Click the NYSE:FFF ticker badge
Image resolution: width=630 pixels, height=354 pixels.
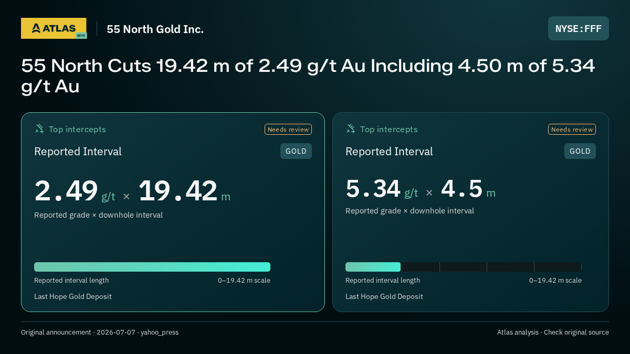tap(579, 28)
